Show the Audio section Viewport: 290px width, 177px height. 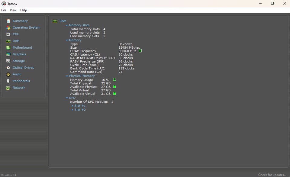pyautogui.click(x=17, y=74)
